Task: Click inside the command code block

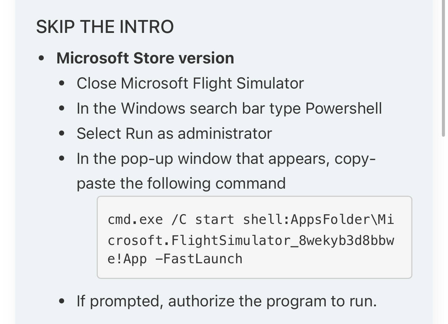Action: (x=255, y=237)
